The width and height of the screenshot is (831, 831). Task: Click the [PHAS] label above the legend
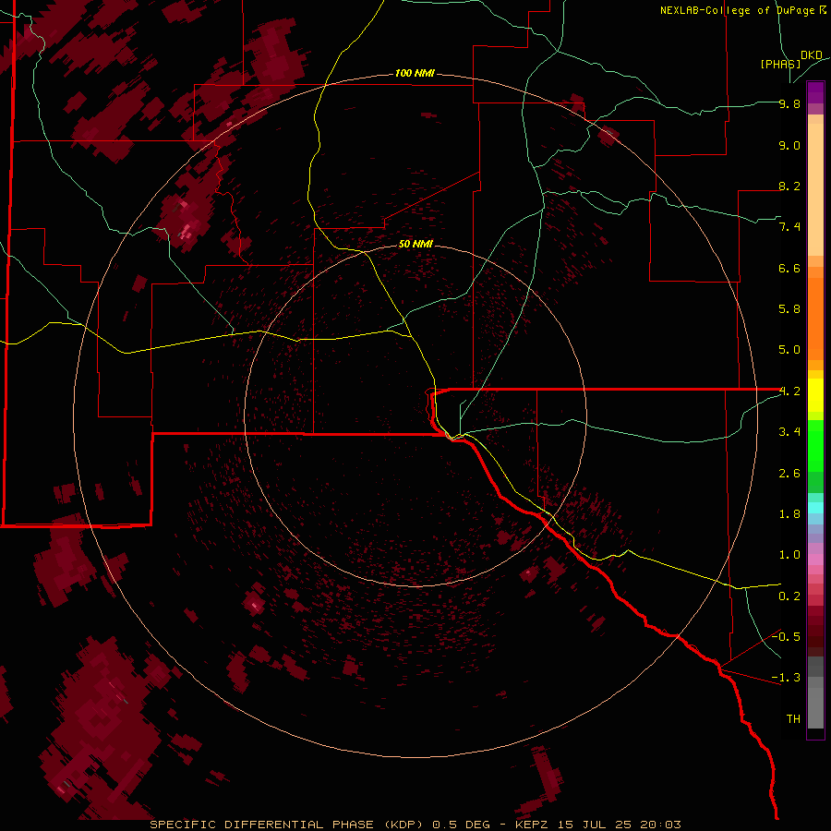780,64
